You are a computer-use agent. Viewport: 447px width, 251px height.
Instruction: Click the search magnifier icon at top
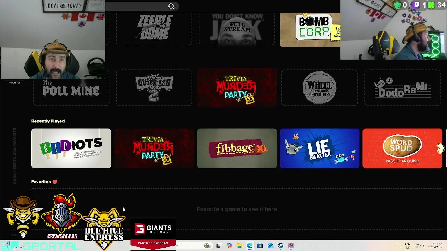tap(171, 6)
